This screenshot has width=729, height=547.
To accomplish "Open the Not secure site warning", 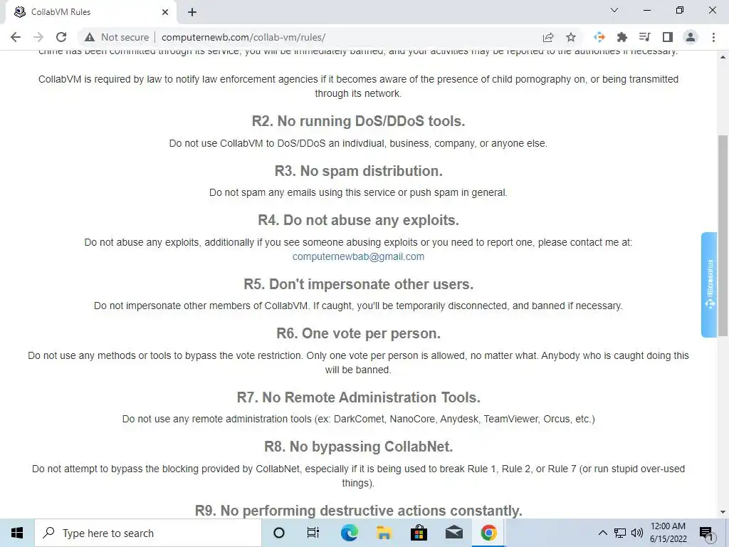I will (x=117, y=37).
